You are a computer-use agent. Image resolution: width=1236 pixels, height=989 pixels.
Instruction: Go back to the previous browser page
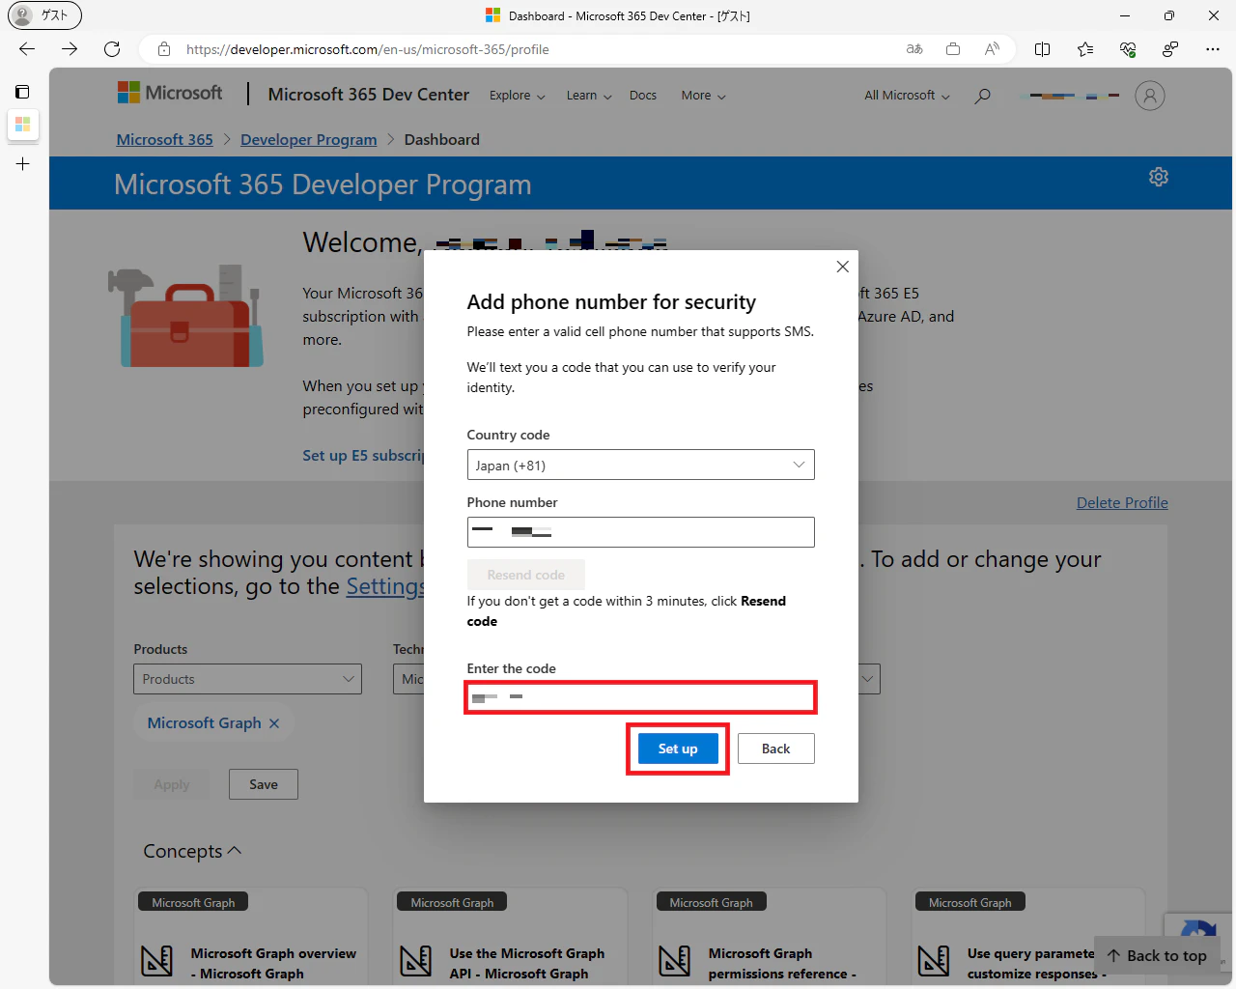pos(27,49)
